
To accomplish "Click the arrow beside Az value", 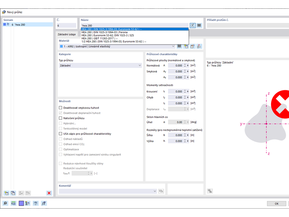I will coord(188,77).
